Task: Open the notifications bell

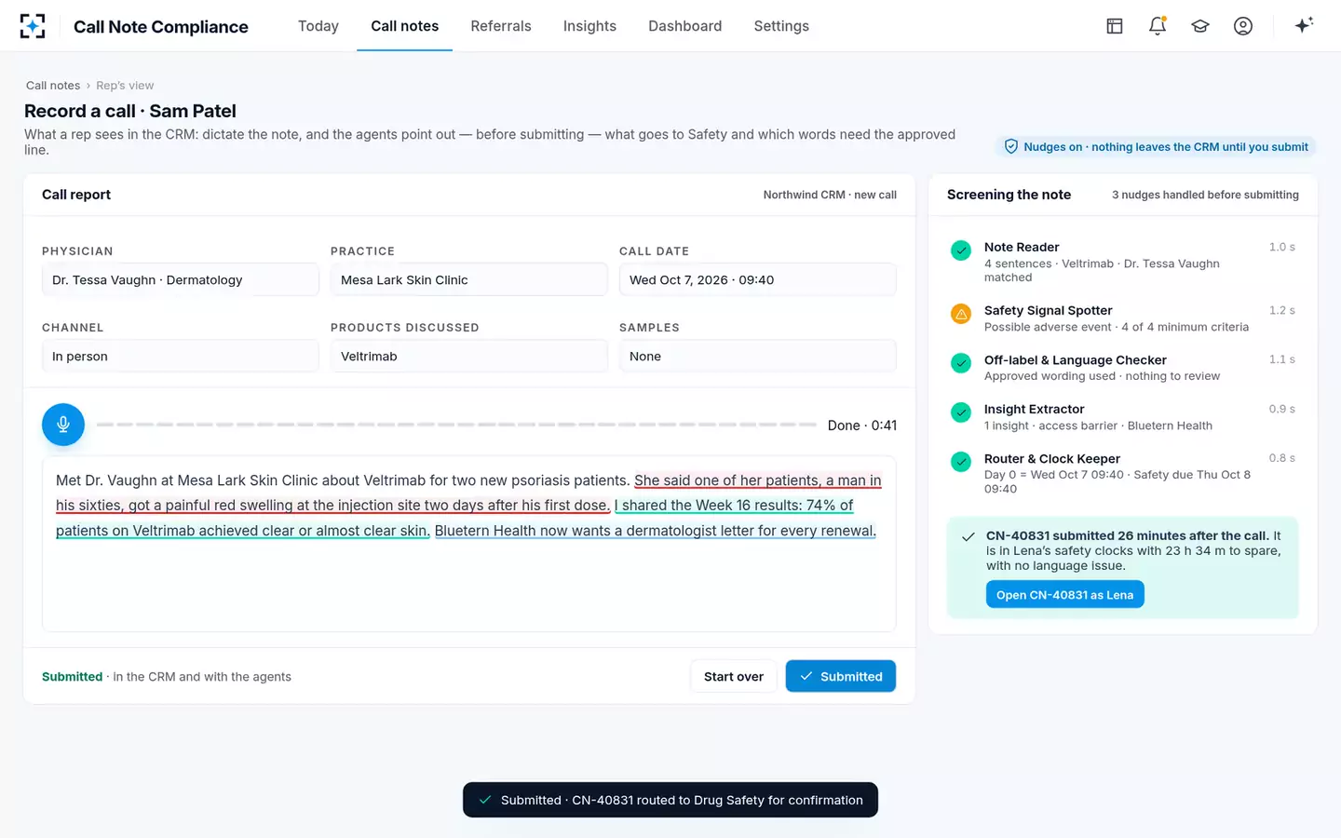Action: 1158,26
